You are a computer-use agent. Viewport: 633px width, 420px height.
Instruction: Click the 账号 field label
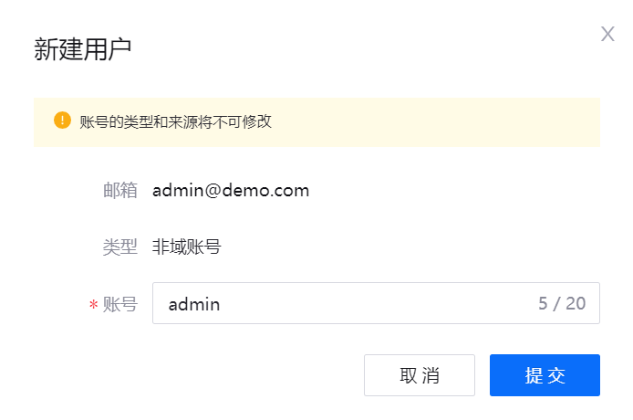119,304
